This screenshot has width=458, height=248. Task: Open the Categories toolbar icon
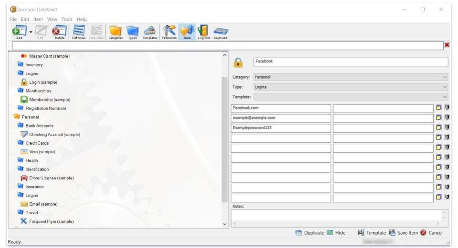pos(115,32)
